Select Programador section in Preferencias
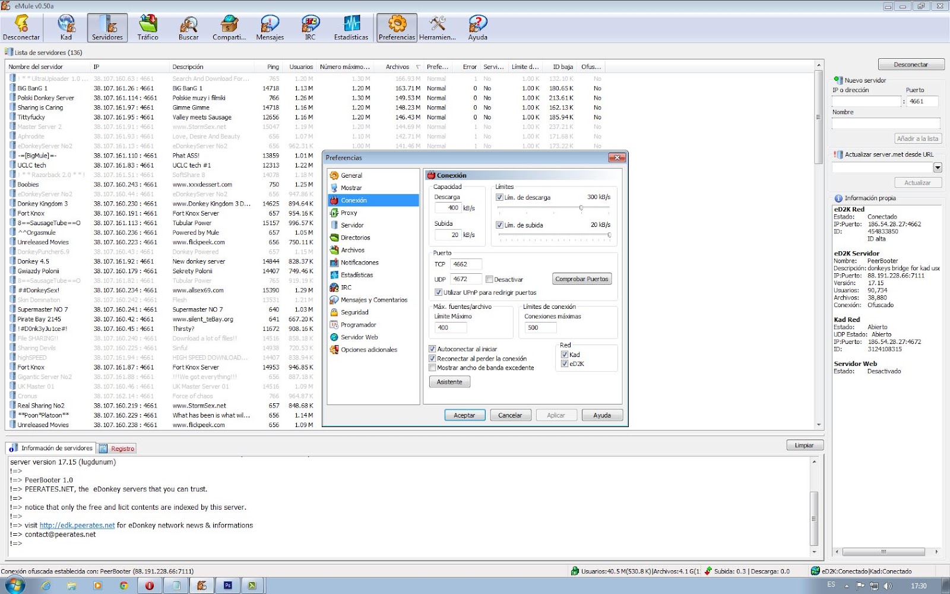 [x=358, y=324]
